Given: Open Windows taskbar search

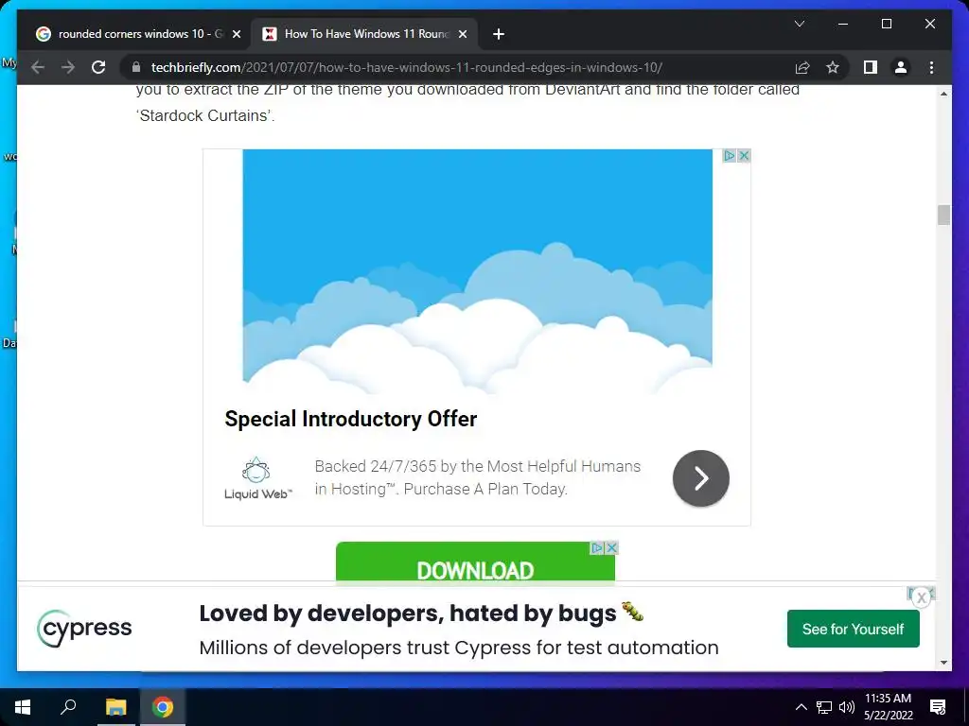Looking at the screenshot, I should pyautogui.click(x=68, y=707).
